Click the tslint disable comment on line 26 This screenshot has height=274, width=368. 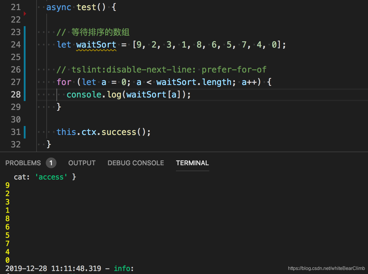click(x=161, y=70)
